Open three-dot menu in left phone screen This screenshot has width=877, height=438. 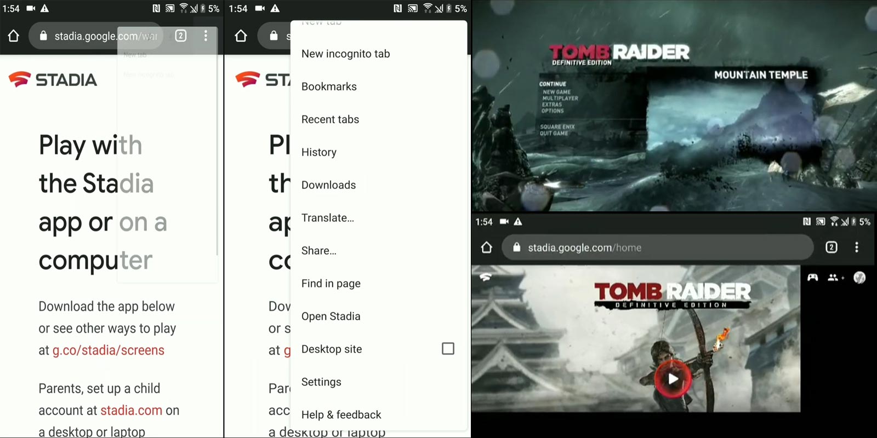(206, 36)
